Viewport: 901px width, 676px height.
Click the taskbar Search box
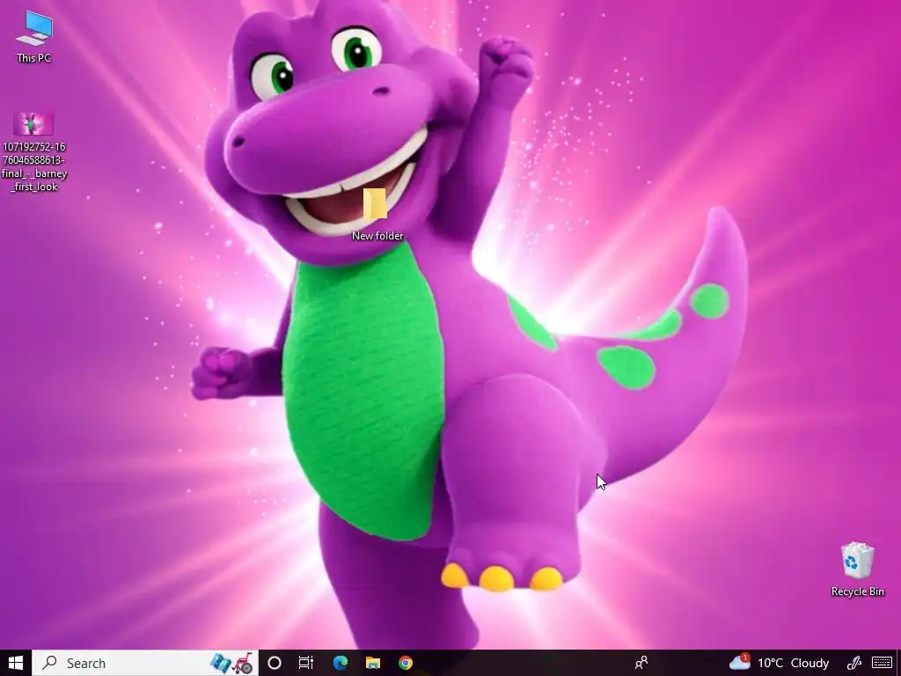(x=145, y=663)
